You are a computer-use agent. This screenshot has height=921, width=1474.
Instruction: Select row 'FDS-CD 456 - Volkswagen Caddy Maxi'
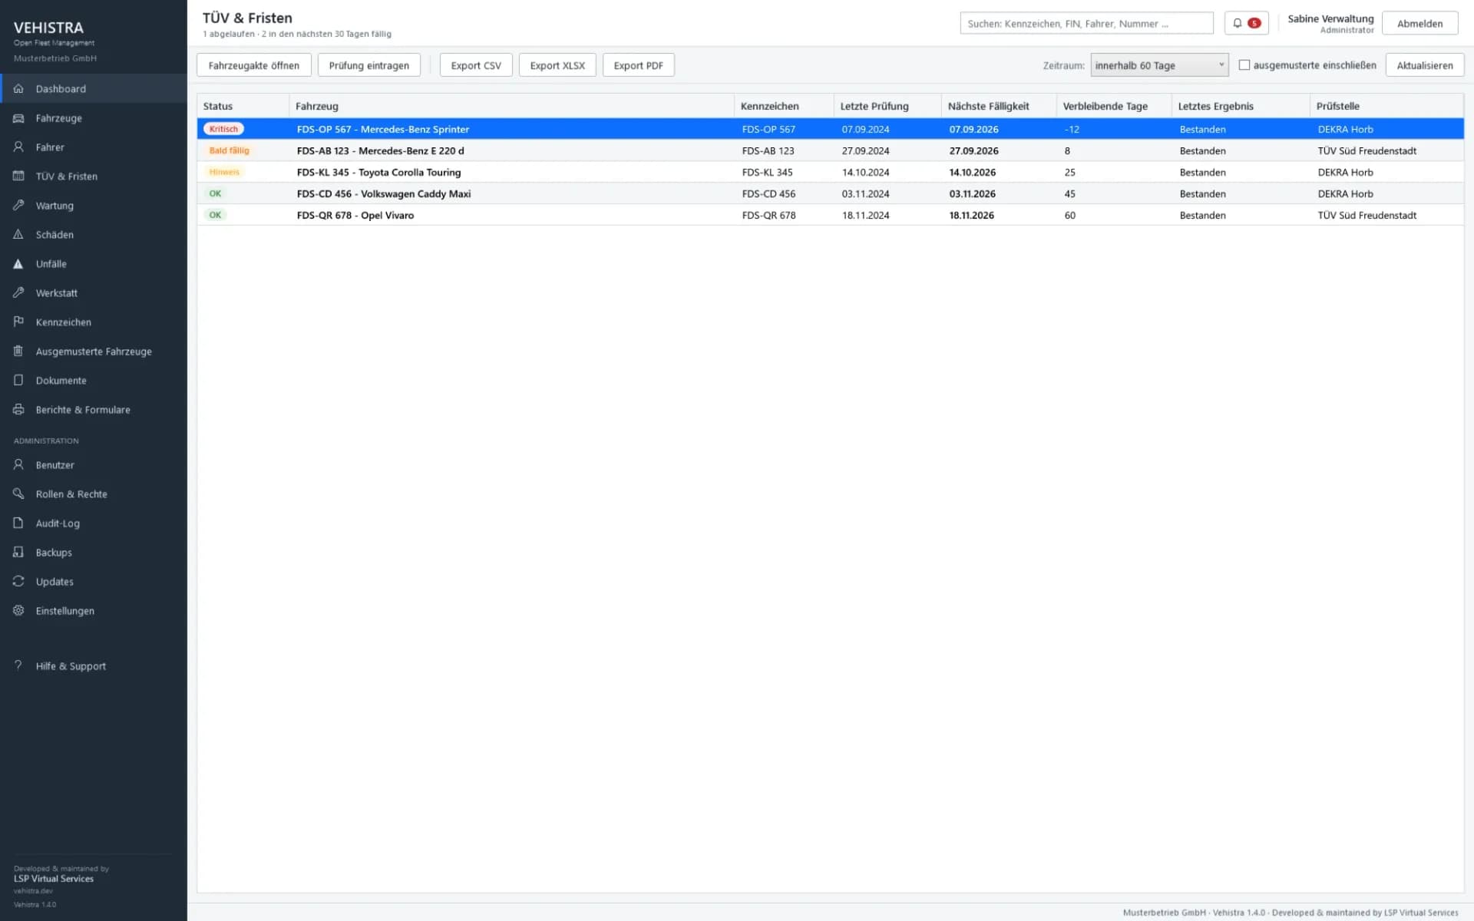(x=831, y=193)
